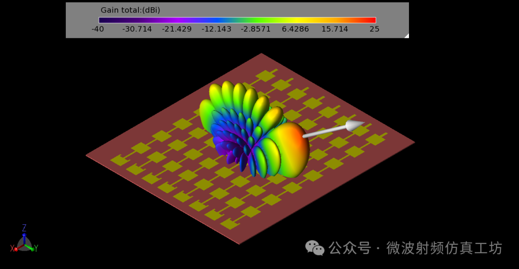
Task: Click the "-2.8571" legend tick label
Action: [256, 29]
